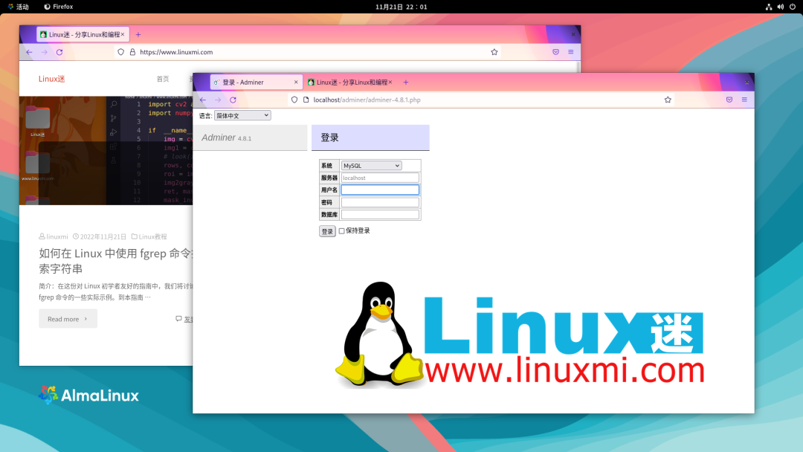The image size is (803, 452).
Task: Click the page info icon beside localhost URL
Action: tap(306, 100)
